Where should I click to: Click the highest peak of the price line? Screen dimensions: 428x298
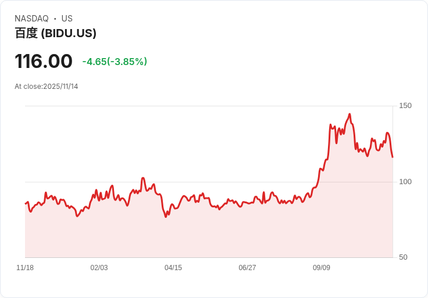click(x=349, y=114)
